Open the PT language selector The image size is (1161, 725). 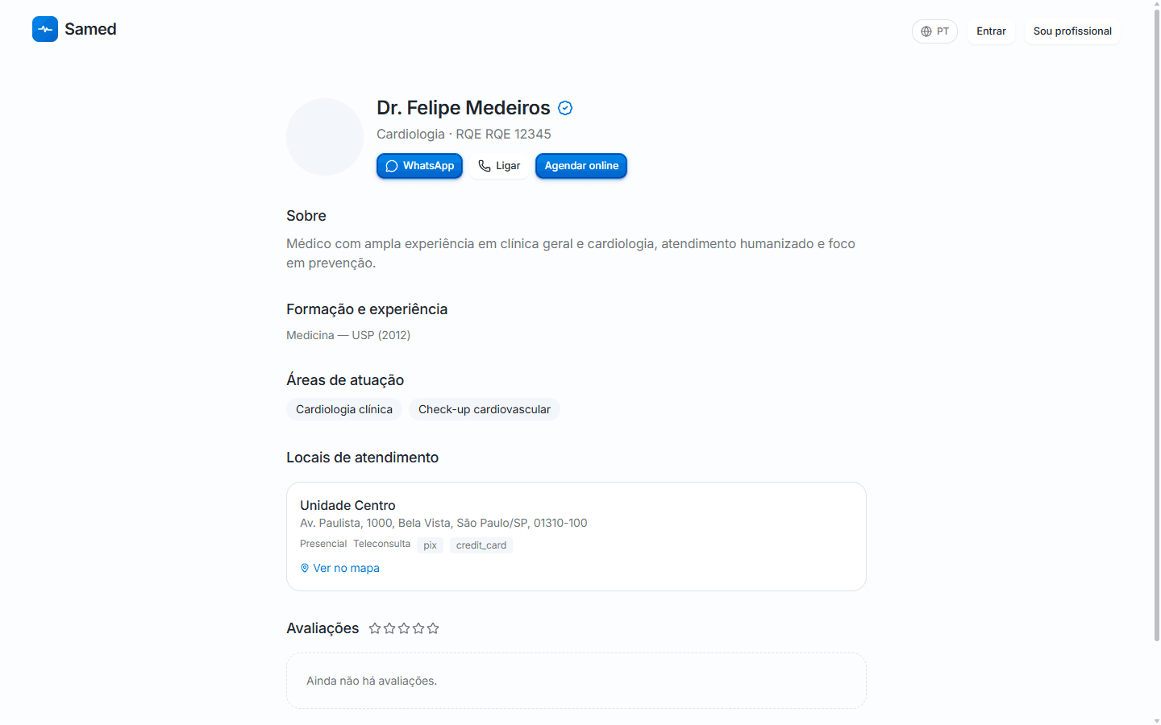[x=934, y=31]
